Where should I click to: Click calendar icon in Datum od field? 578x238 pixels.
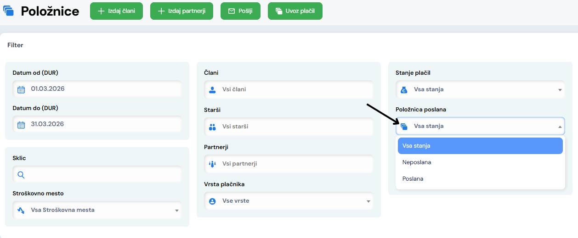tap(21, 89)
